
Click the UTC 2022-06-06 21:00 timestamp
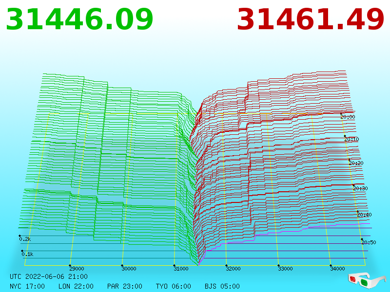click(x=49, y=276)
